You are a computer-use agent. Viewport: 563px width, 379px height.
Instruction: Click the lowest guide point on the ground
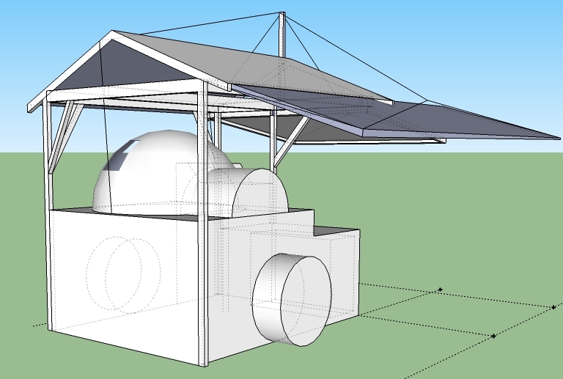click(494, 336)
